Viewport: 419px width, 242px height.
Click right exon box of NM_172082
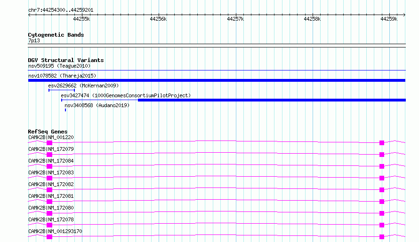tap(382, 190)
